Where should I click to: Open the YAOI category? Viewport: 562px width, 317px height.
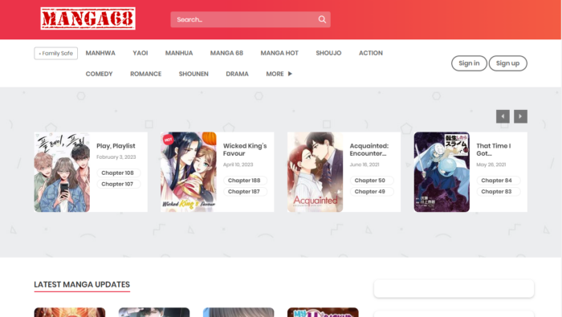coord(140,53)
